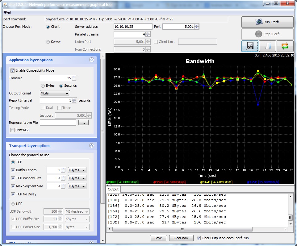Collapse the Application layer options panel
The height and width of the screenshot is (246, 297).
tap(92, 60)
